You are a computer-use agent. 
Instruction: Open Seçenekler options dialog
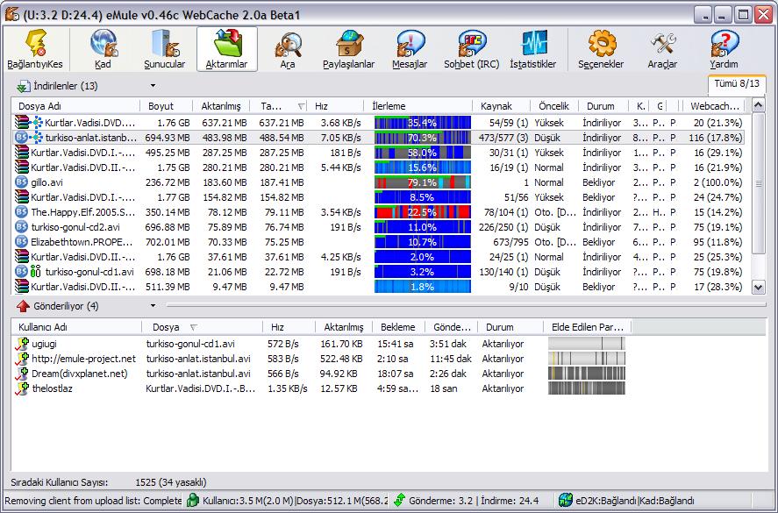tap(601, 49)
